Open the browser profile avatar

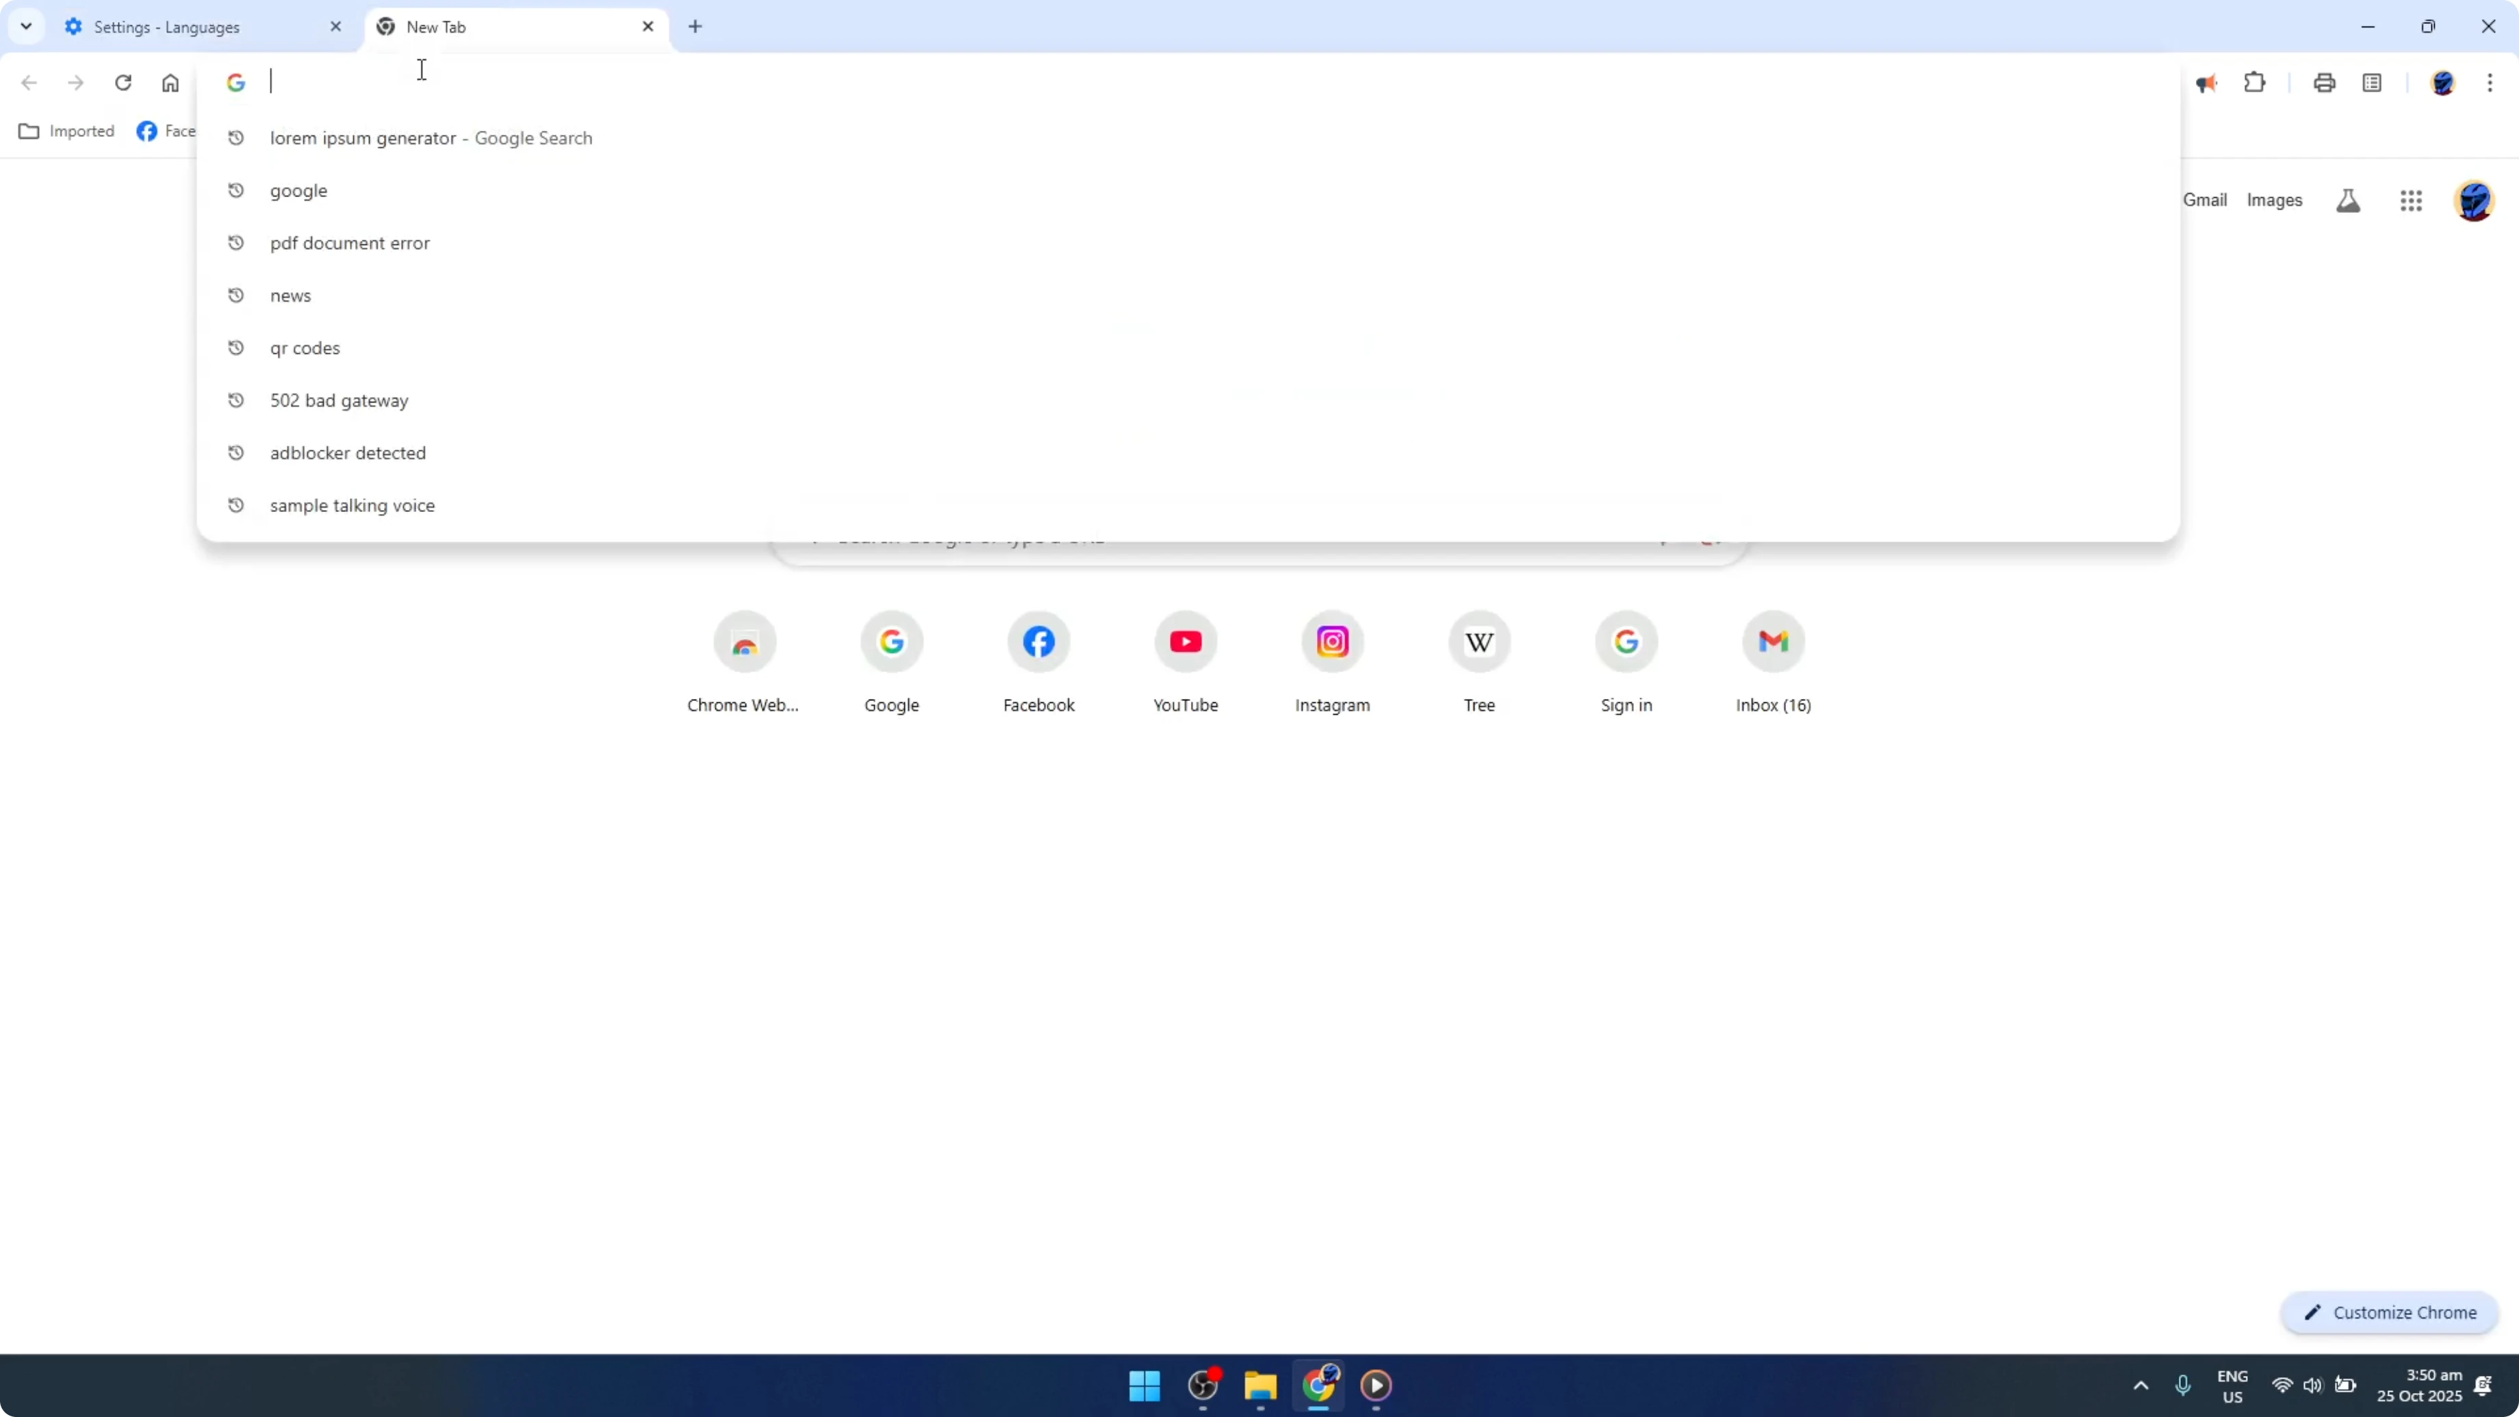pyautogui.click(x=2444, y=82)
